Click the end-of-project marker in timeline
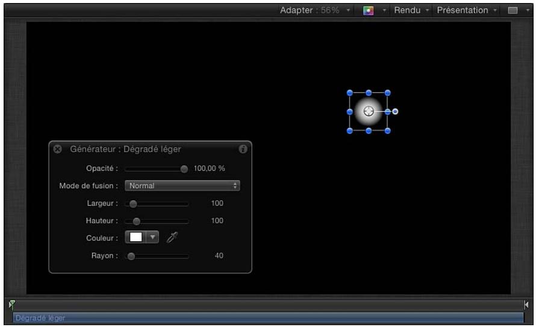Screen dimensions: 536x327 pyautogui.click(x=526, y=305)
